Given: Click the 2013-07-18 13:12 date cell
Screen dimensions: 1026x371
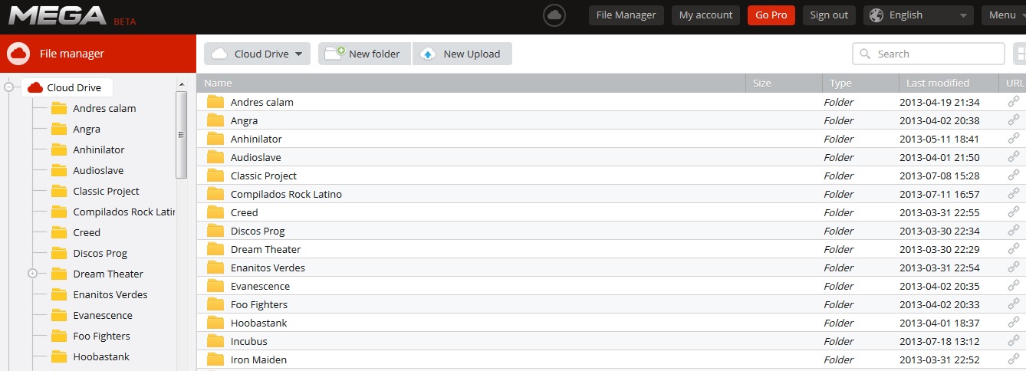Looking at the screenshot, I should (939, 341).
